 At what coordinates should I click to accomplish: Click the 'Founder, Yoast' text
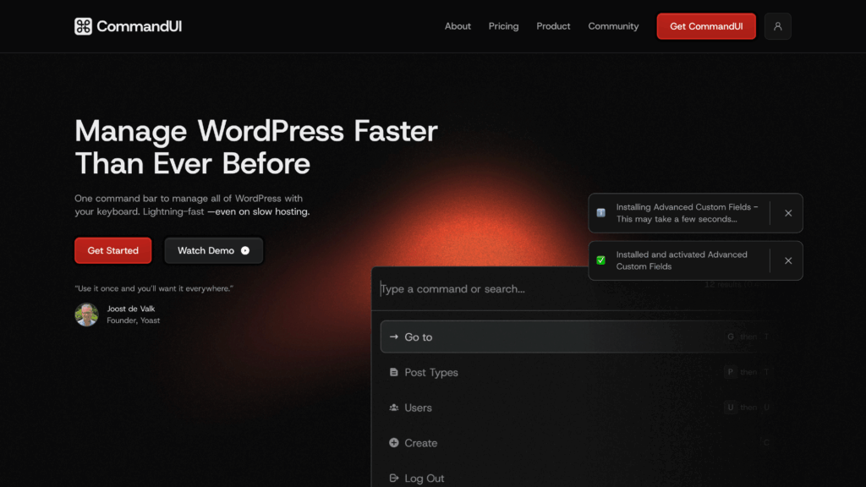point(133,320)
